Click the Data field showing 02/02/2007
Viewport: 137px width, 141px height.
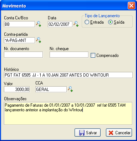pos(60,24)
